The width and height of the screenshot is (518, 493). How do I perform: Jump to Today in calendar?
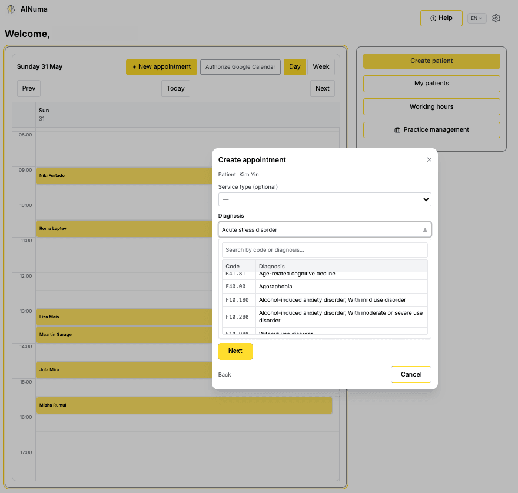click(x=175, y=88)
